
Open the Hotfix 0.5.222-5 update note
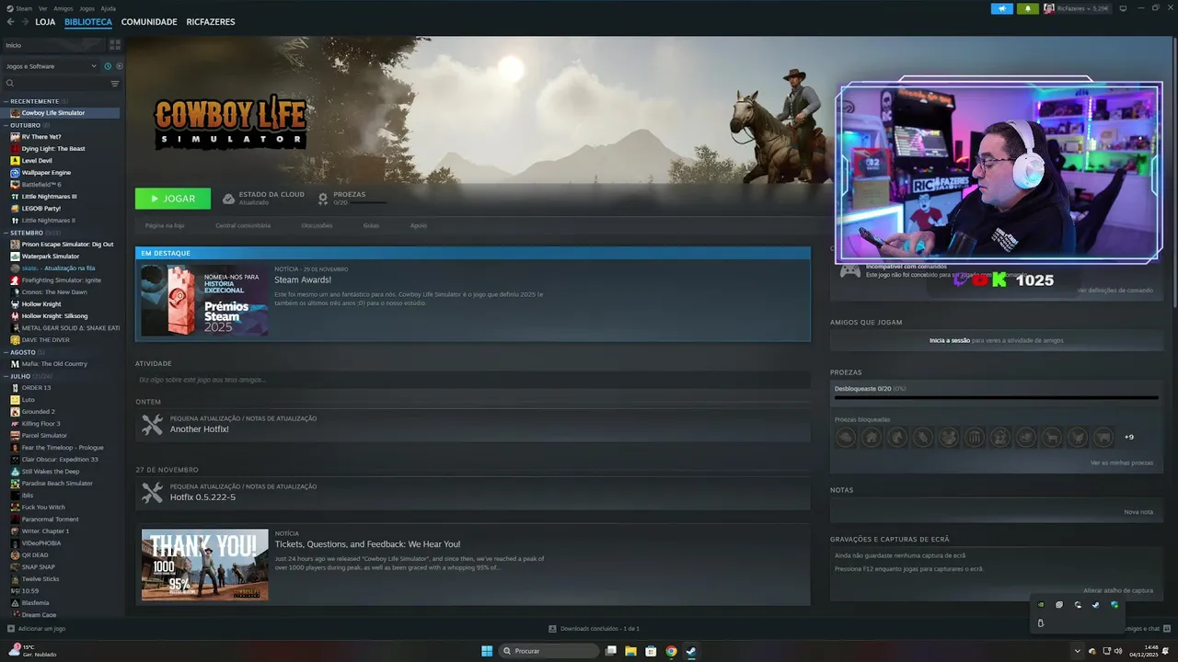(x=473, y=493)
